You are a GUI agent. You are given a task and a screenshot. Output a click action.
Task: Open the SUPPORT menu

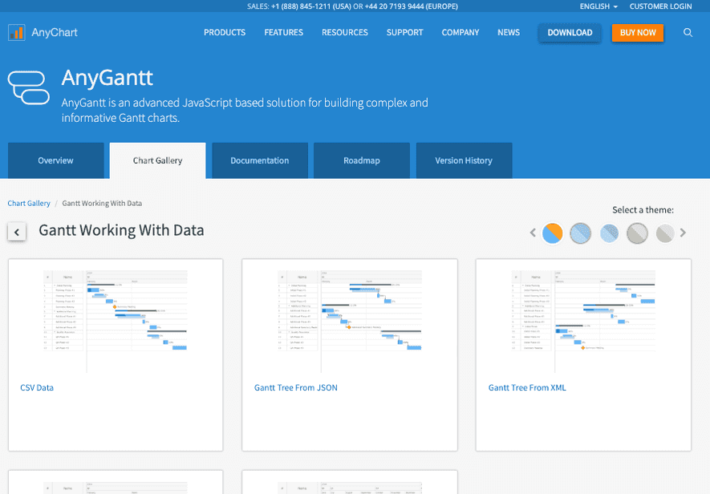(x=404, y=33)
